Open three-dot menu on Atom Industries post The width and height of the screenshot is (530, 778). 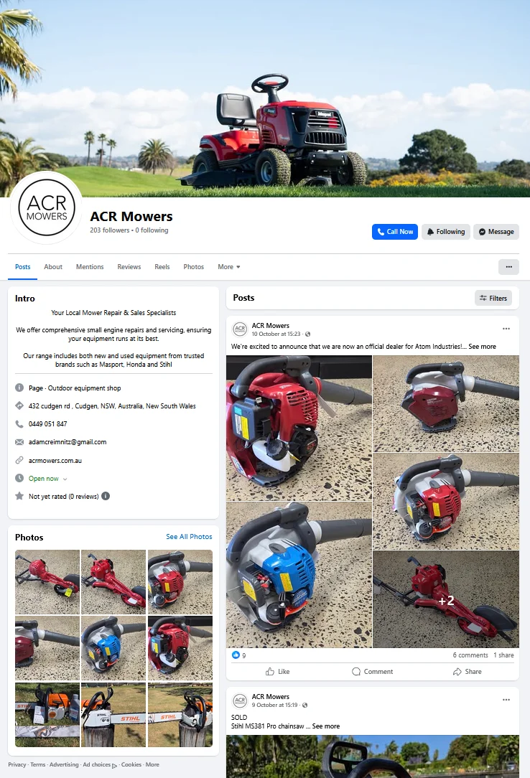click(506, 329)
